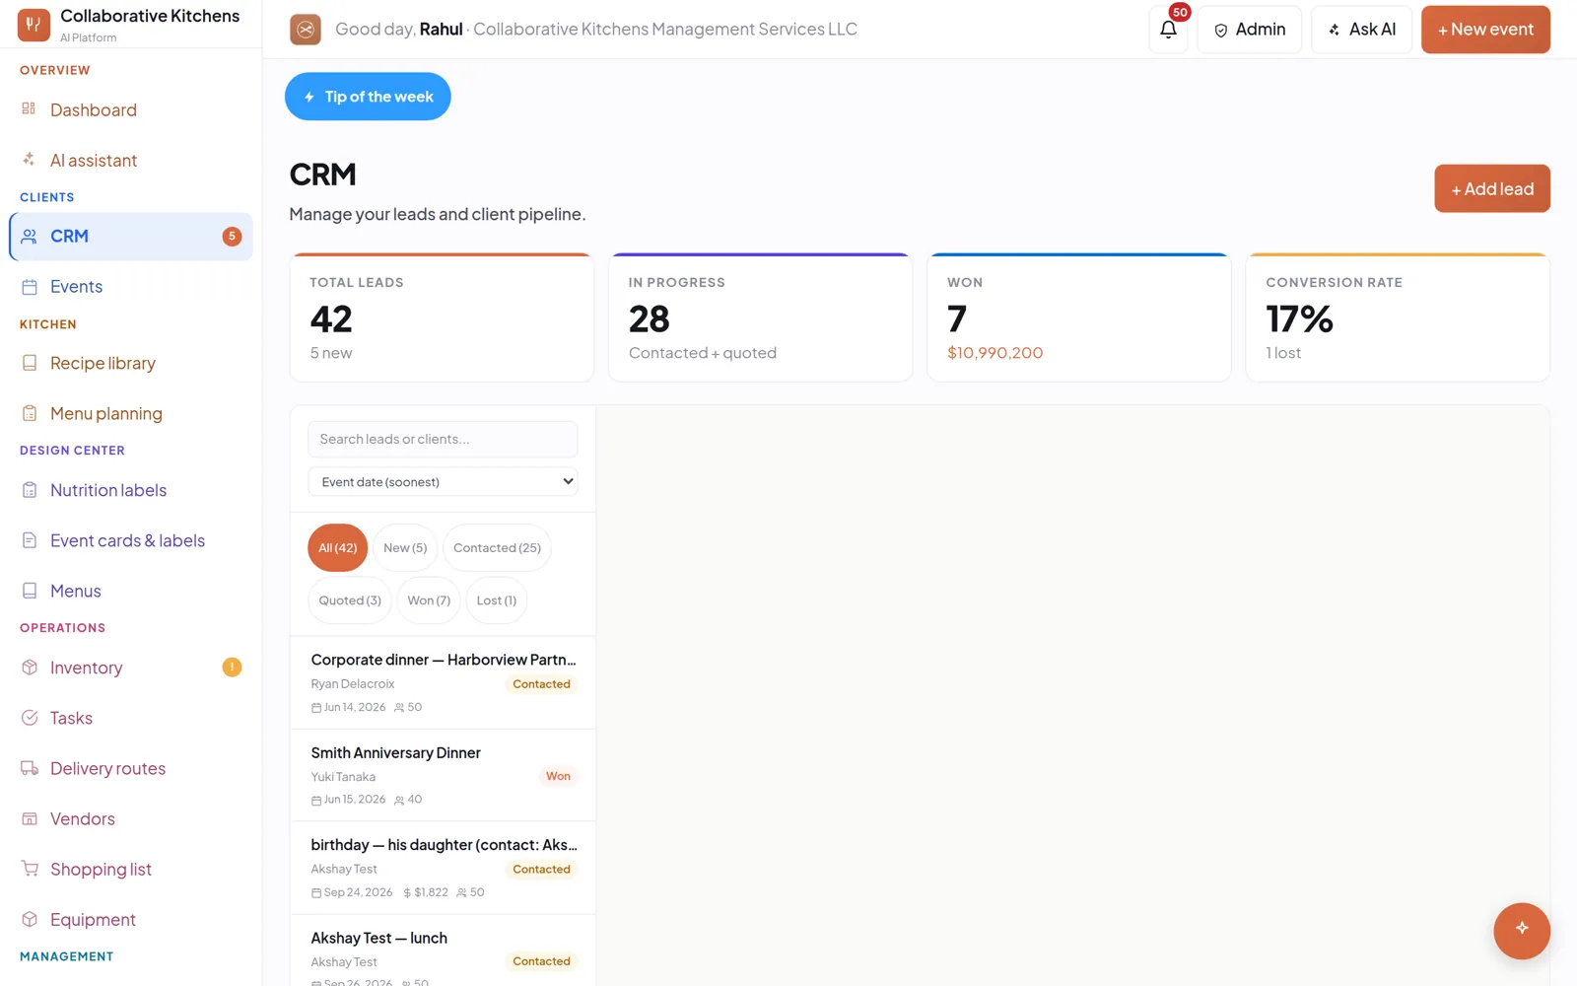The width and height of the screenshot is (1577, 986).
Task: Click the round avatar icon beside greeting
Action: point(306,30)
